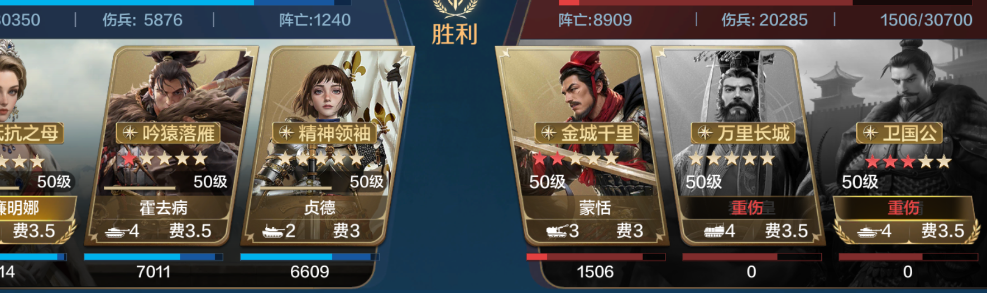Click the blue 伤兵: 5876 wounded stat
Screen dimensions: 987x293
click(x=142, y=20)
